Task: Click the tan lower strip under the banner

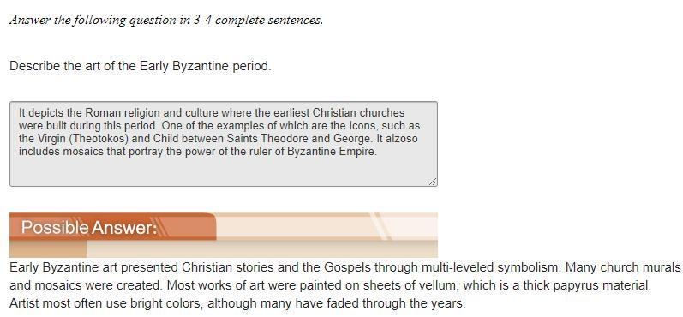Action: pos(224,248)
